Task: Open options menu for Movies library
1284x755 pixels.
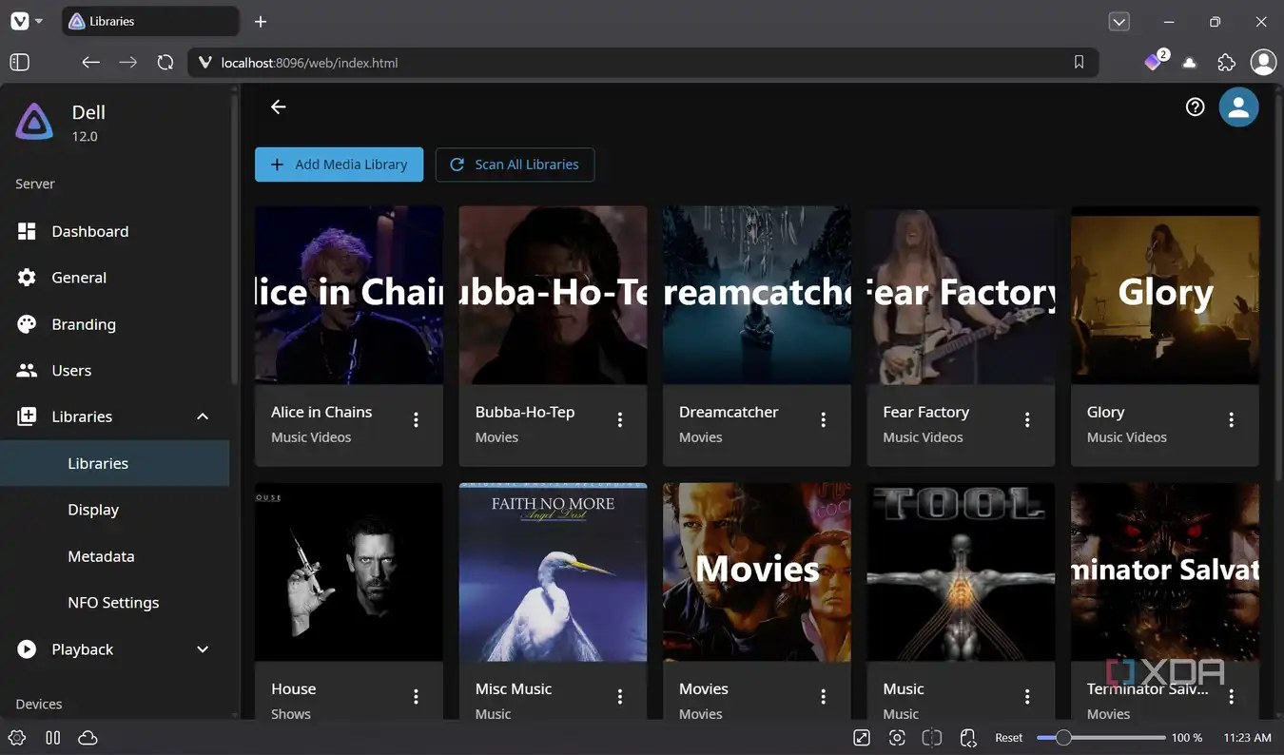Action: tap(824, 696)
